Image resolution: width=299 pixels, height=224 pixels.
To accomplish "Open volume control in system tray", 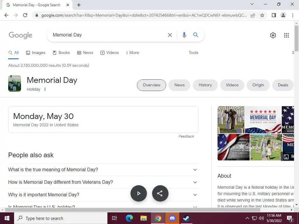I will (261, 218).
